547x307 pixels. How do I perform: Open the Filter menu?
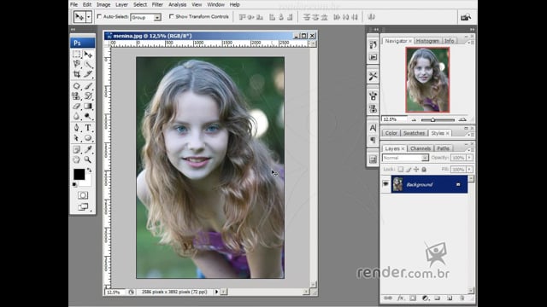coord(157,4)
